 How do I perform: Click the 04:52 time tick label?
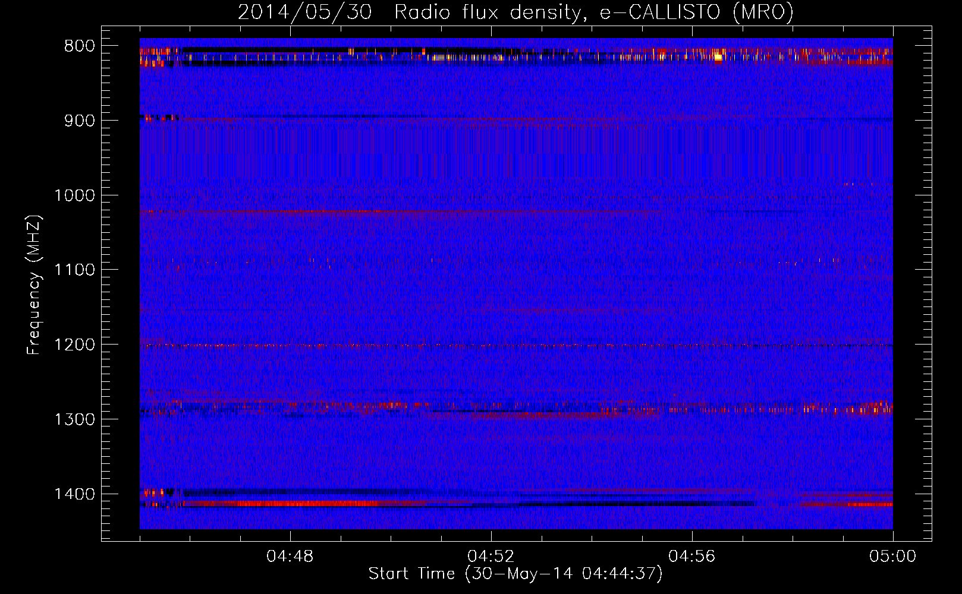pos(491,557)
